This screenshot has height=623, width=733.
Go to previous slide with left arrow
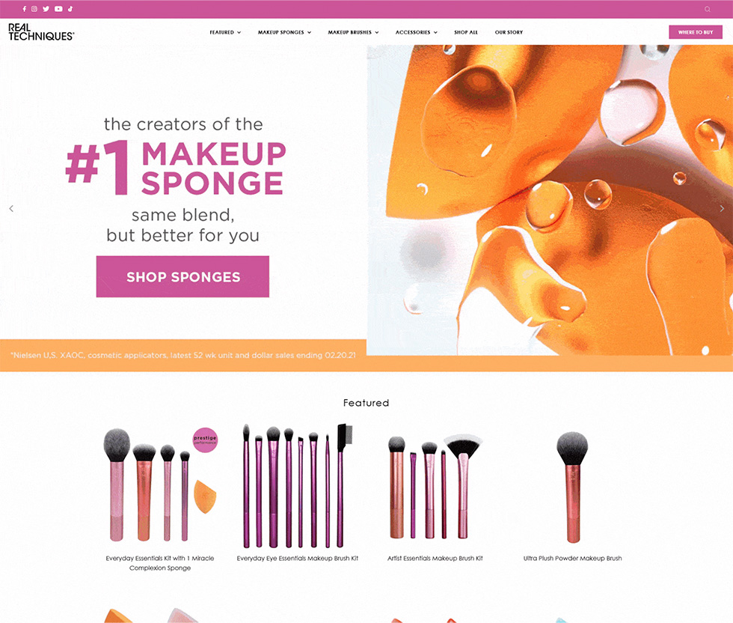pyautogui.click(x=11, y=209)
